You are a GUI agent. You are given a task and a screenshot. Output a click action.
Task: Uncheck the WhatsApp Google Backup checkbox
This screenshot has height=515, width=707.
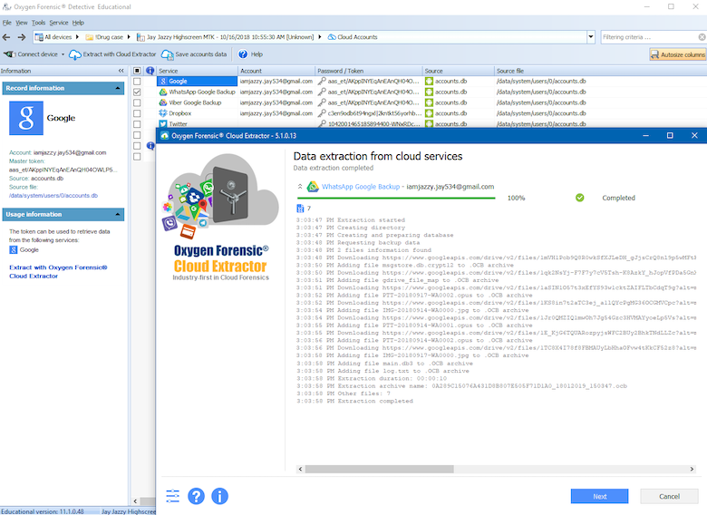pos(137,92)
